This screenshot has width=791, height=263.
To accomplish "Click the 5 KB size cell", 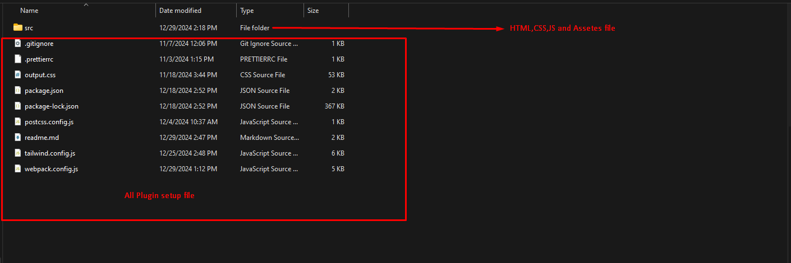I will (338, 168).
